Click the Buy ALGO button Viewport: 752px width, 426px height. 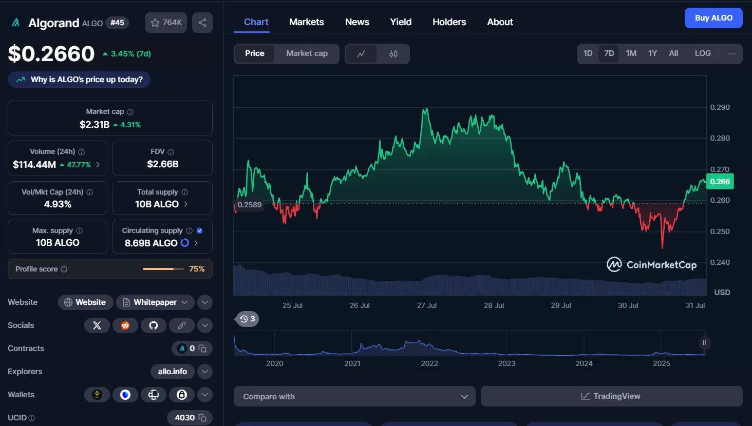pyautogui.click(x=713, y=18)
